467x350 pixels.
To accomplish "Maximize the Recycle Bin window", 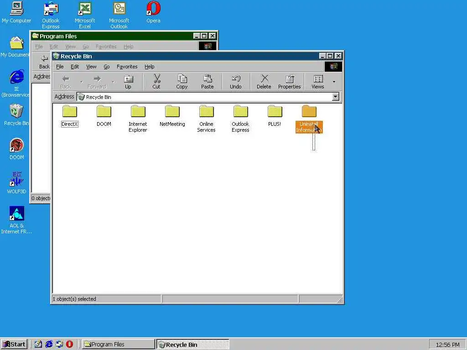I will (330, 56).
